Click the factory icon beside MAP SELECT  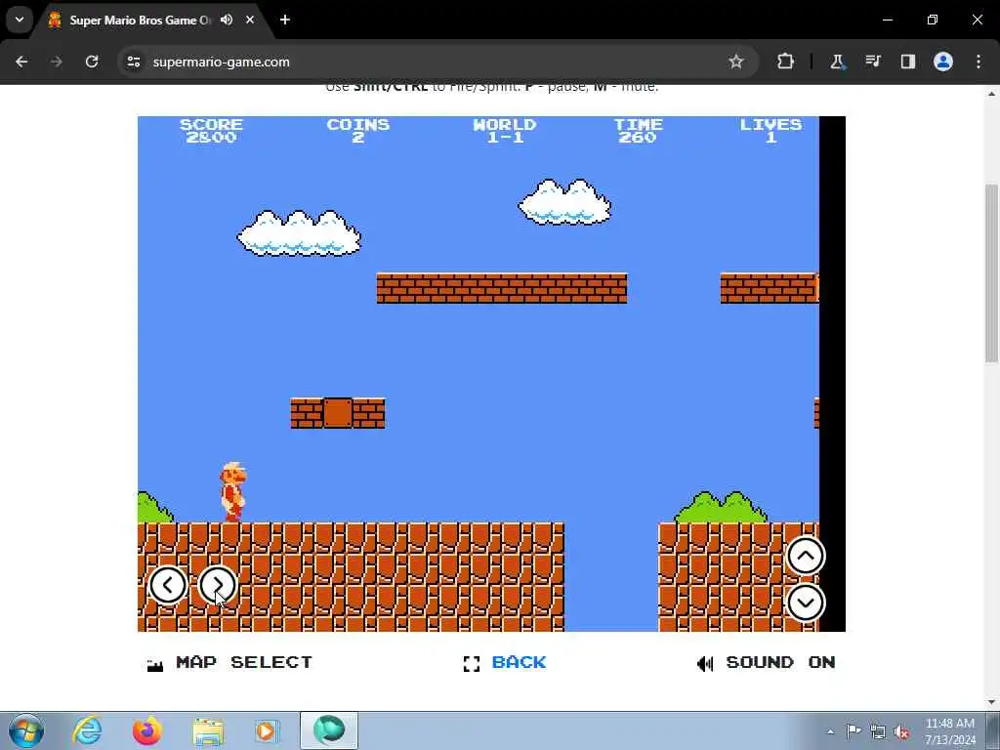coord(155,665)
